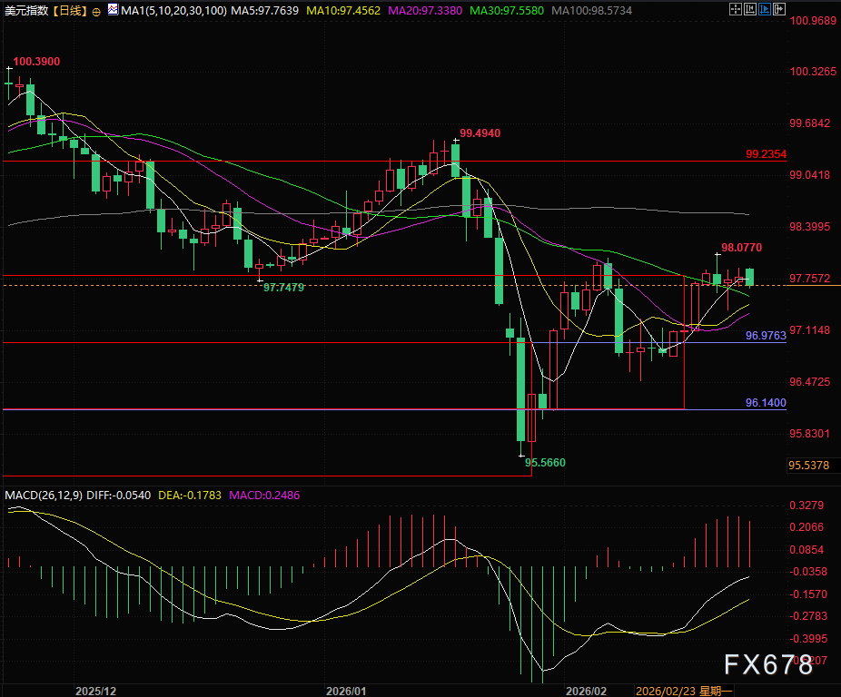Click the 97.7572 current price axis label

(x=810, y=279)
